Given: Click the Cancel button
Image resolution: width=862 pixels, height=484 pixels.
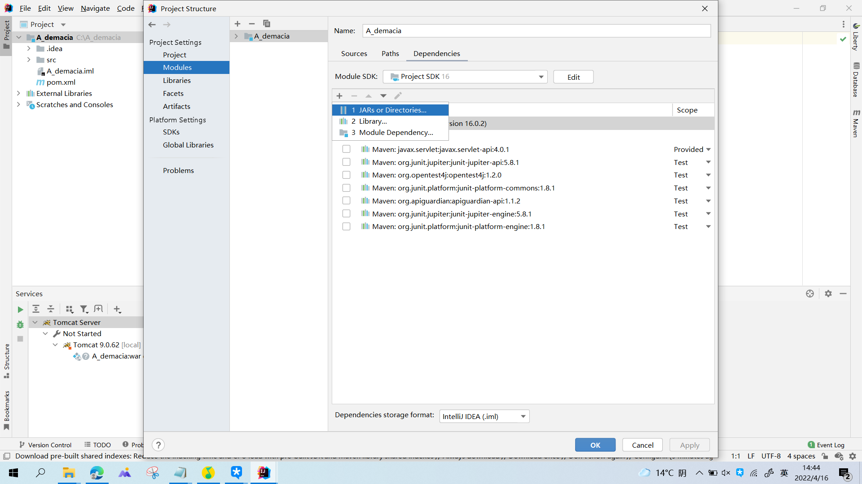Looking at the screenshot, I should tap(642, 445).
